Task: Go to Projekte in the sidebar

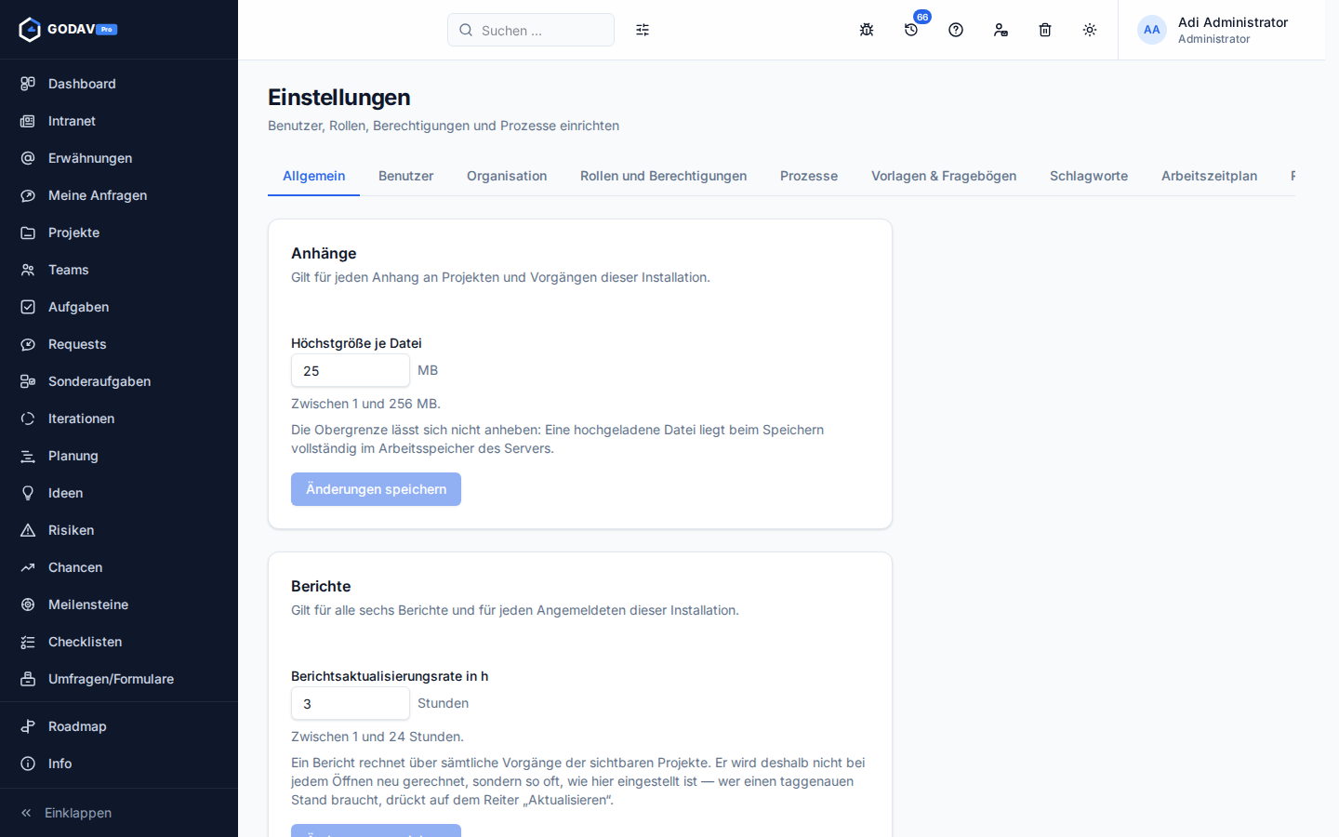Action: [x=119, y=232]
